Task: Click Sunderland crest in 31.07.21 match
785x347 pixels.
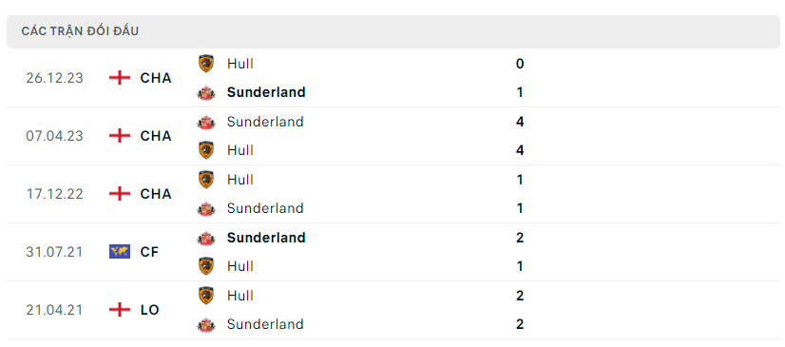Action: tap(206, 238)
